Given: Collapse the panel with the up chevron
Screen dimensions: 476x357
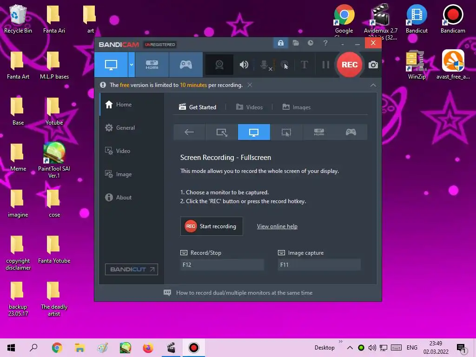Looking at the screenshot, I should tap(373, 86).
